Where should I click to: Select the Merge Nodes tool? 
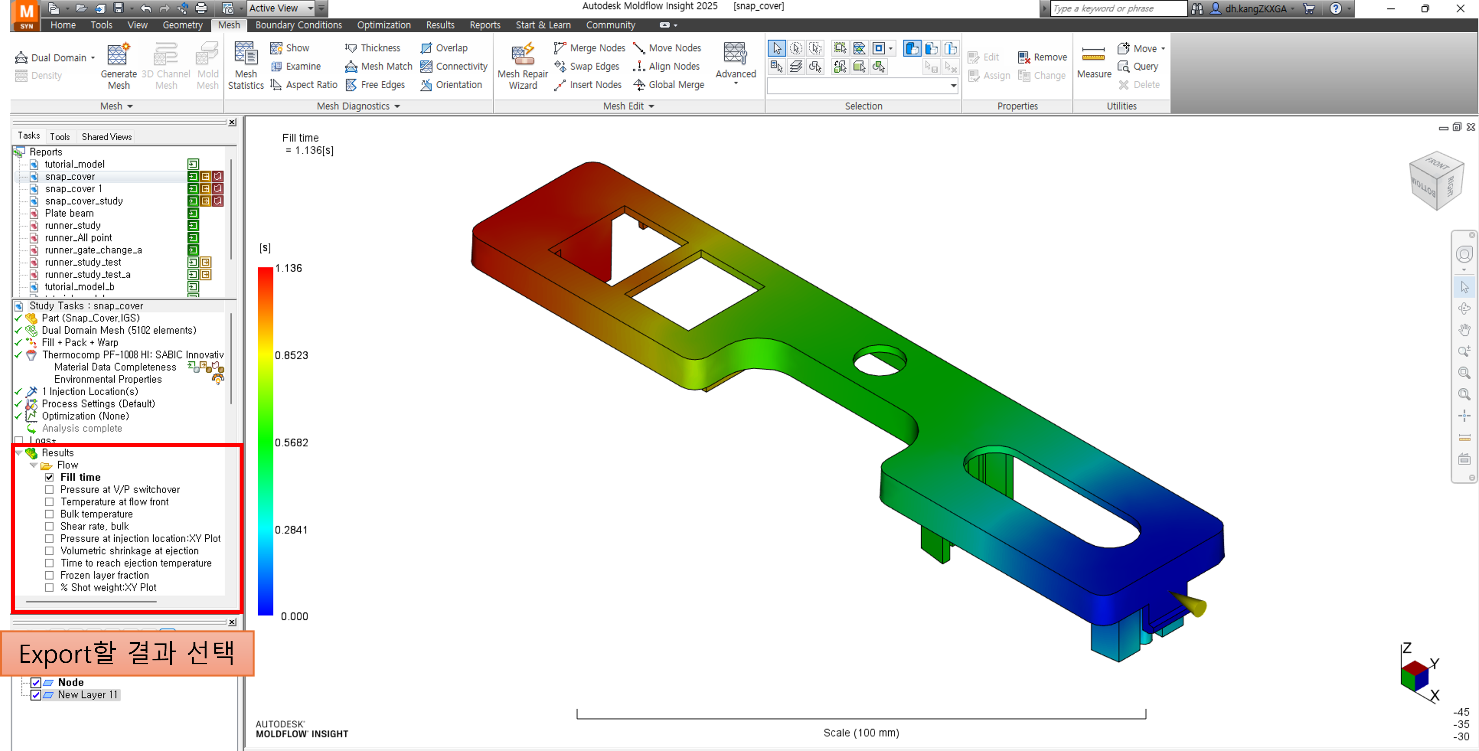tap(589, 48)
